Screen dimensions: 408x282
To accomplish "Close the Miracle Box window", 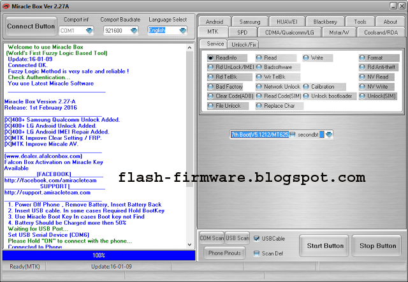I will (402, 6).
